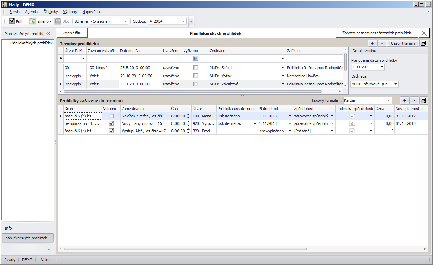Toggle the Vstupní checkbox for Slavíček Štefan
The width and height of the screenshot is (433, 265).
pos(112,116)
